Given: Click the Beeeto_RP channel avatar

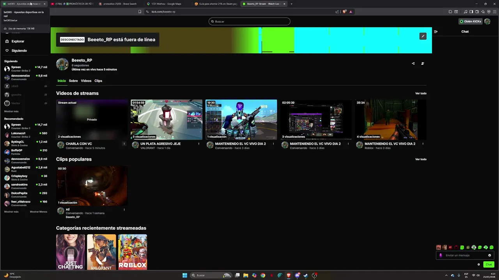Looking at the screenshot, I should click(62, 64).
